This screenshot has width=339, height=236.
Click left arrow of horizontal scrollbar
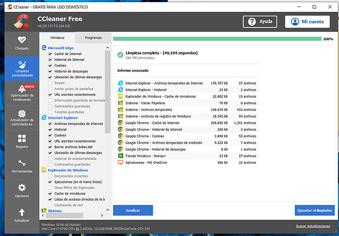(x=43, y=215)
